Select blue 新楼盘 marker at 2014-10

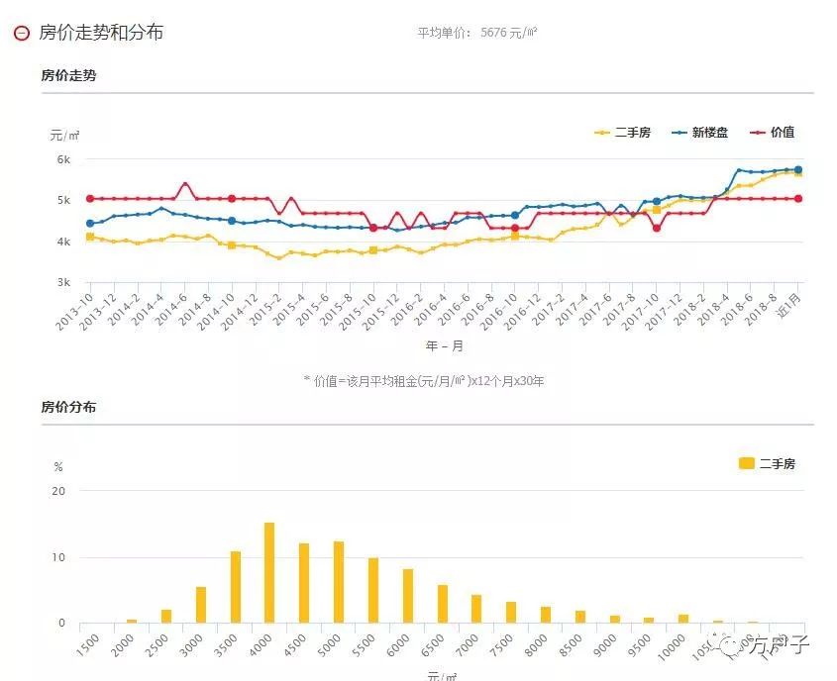(232, 221)
